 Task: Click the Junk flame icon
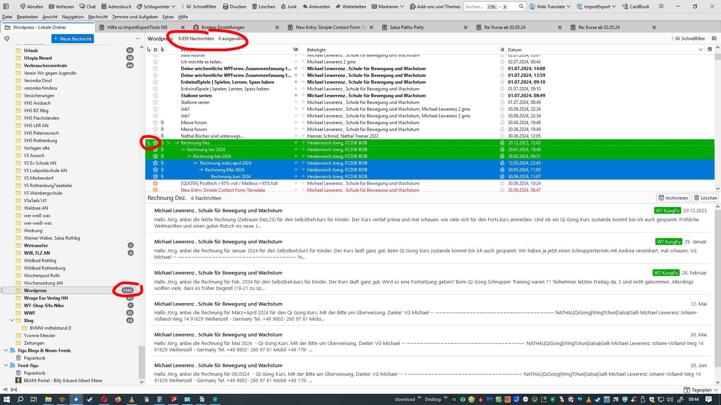tap(283, 6)
